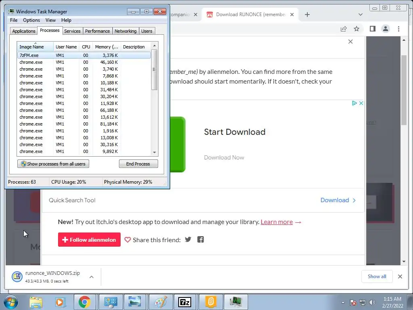The width and height of the screenshot is (413, 310).
Task: Open the Windows Start menu orb
Action: 10,302
